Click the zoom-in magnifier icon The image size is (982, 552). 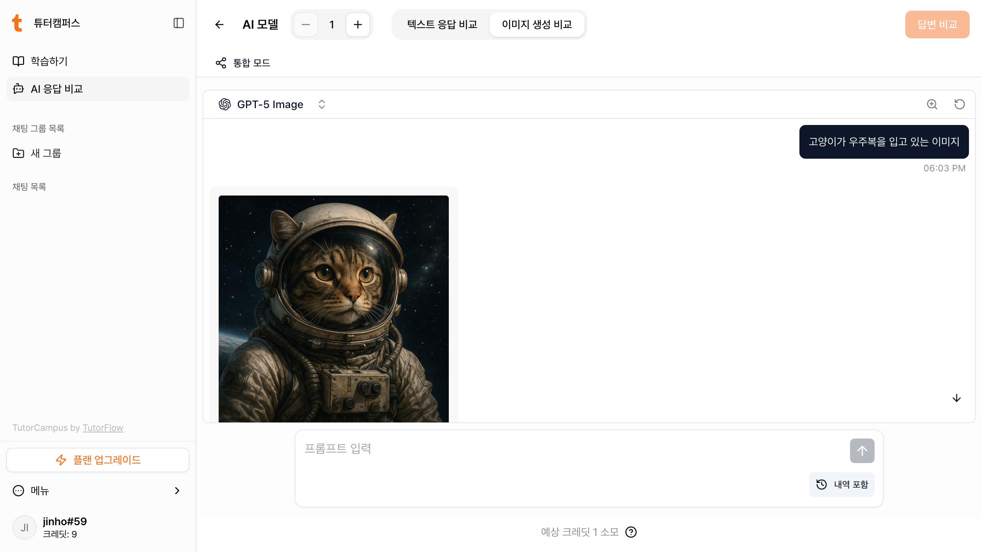(x=932, y=104)
